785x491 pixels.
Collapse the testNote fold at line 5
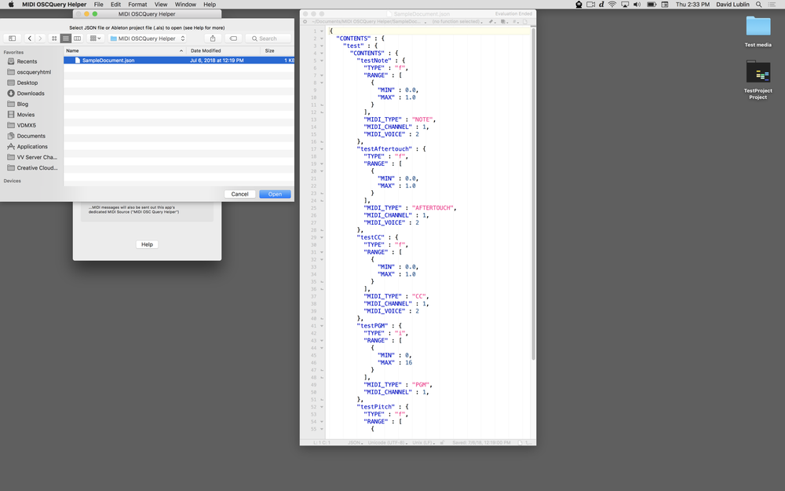(321, 60)
